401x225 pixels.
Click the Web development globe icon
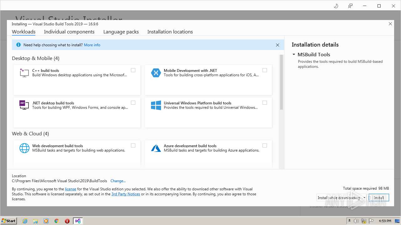(24, 148)
